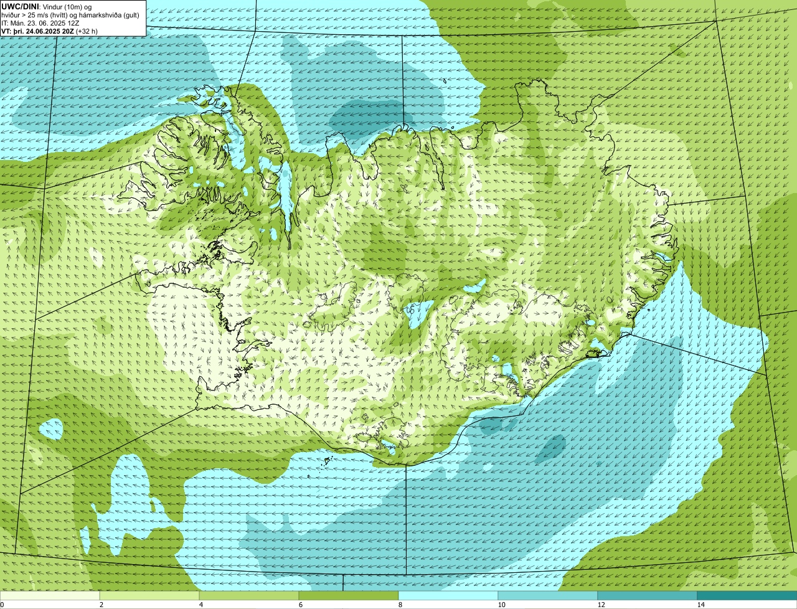The height and width of the screenshot is (609, 797).
Task: Click the color scale label "4"
Action: click(200, 605)
